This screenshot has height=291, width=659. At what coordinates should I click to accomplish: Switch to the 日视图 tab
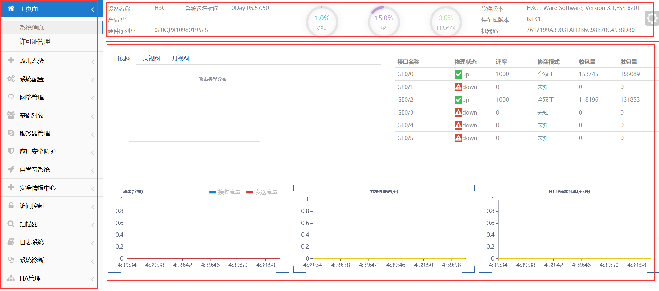122,58
